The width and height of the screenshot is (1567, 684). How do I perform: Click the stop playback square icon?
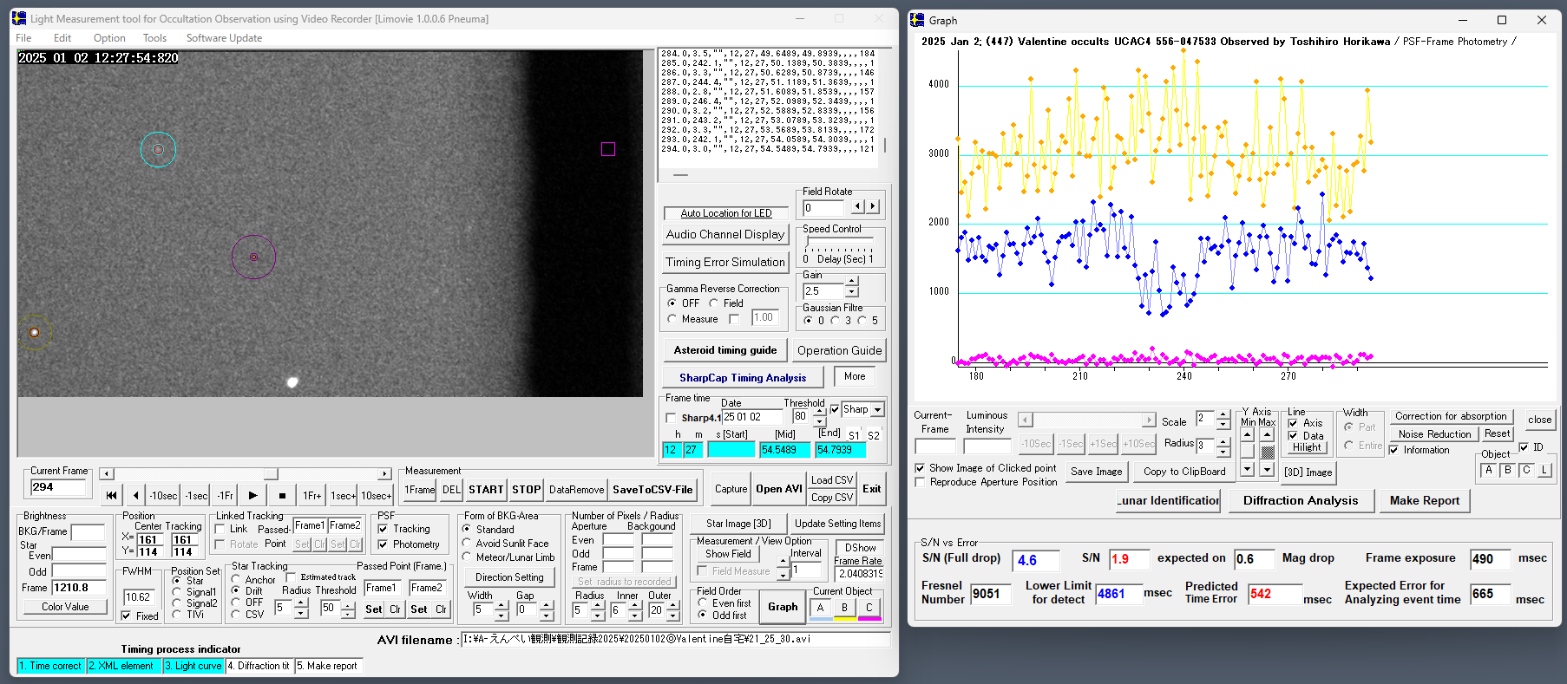pyautogui.click(x=282, y=496)
